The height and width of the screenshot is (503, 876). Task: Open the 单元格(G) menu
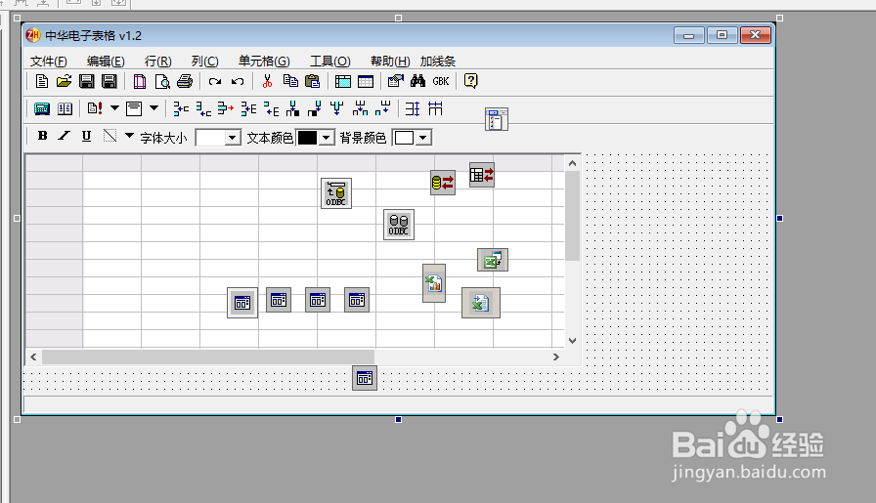264,62
